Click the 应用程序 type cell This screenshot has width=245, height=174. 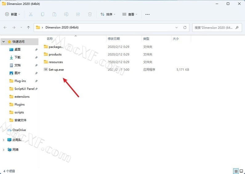(x=149, y=70)
